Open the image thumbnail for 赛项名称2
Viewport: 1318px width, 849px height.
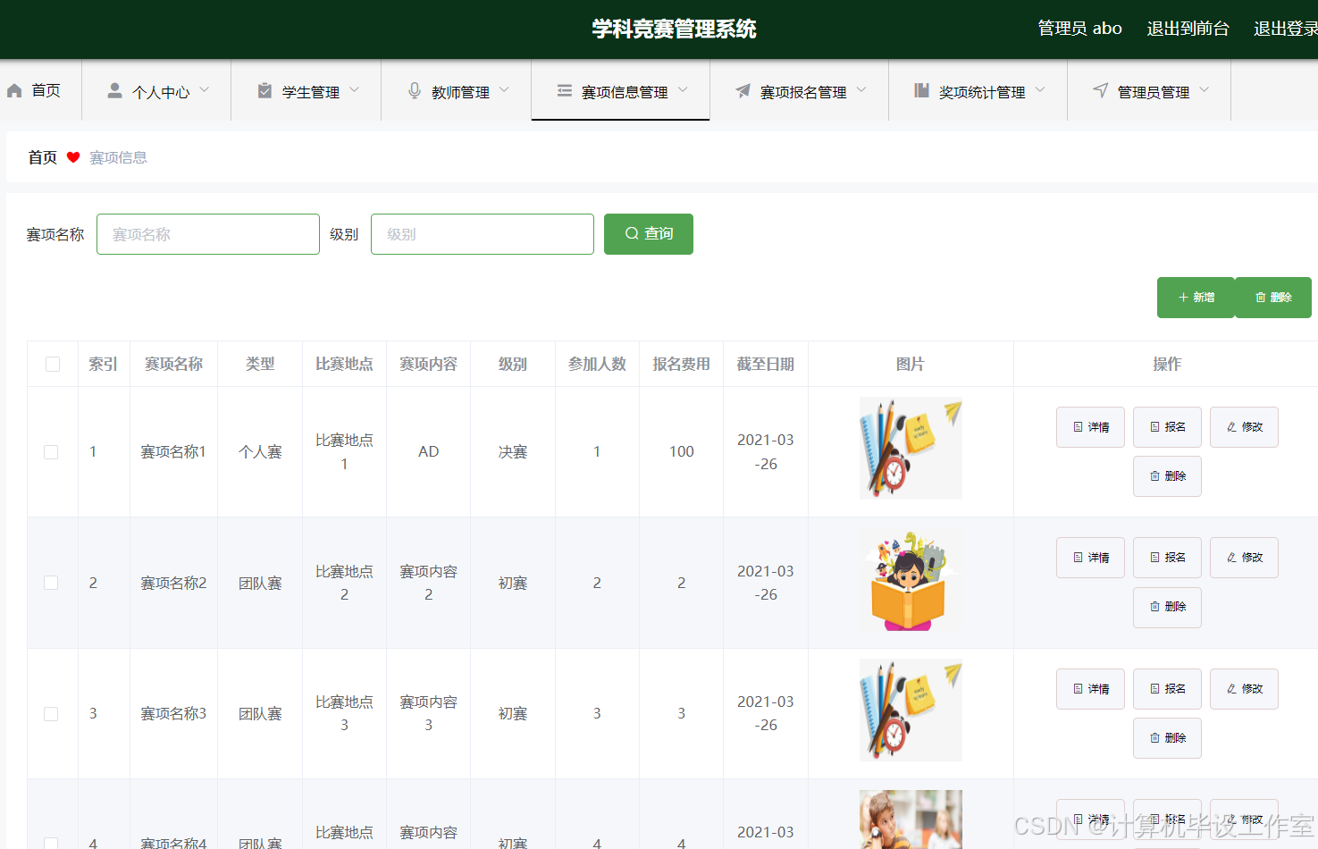[911, 581]
